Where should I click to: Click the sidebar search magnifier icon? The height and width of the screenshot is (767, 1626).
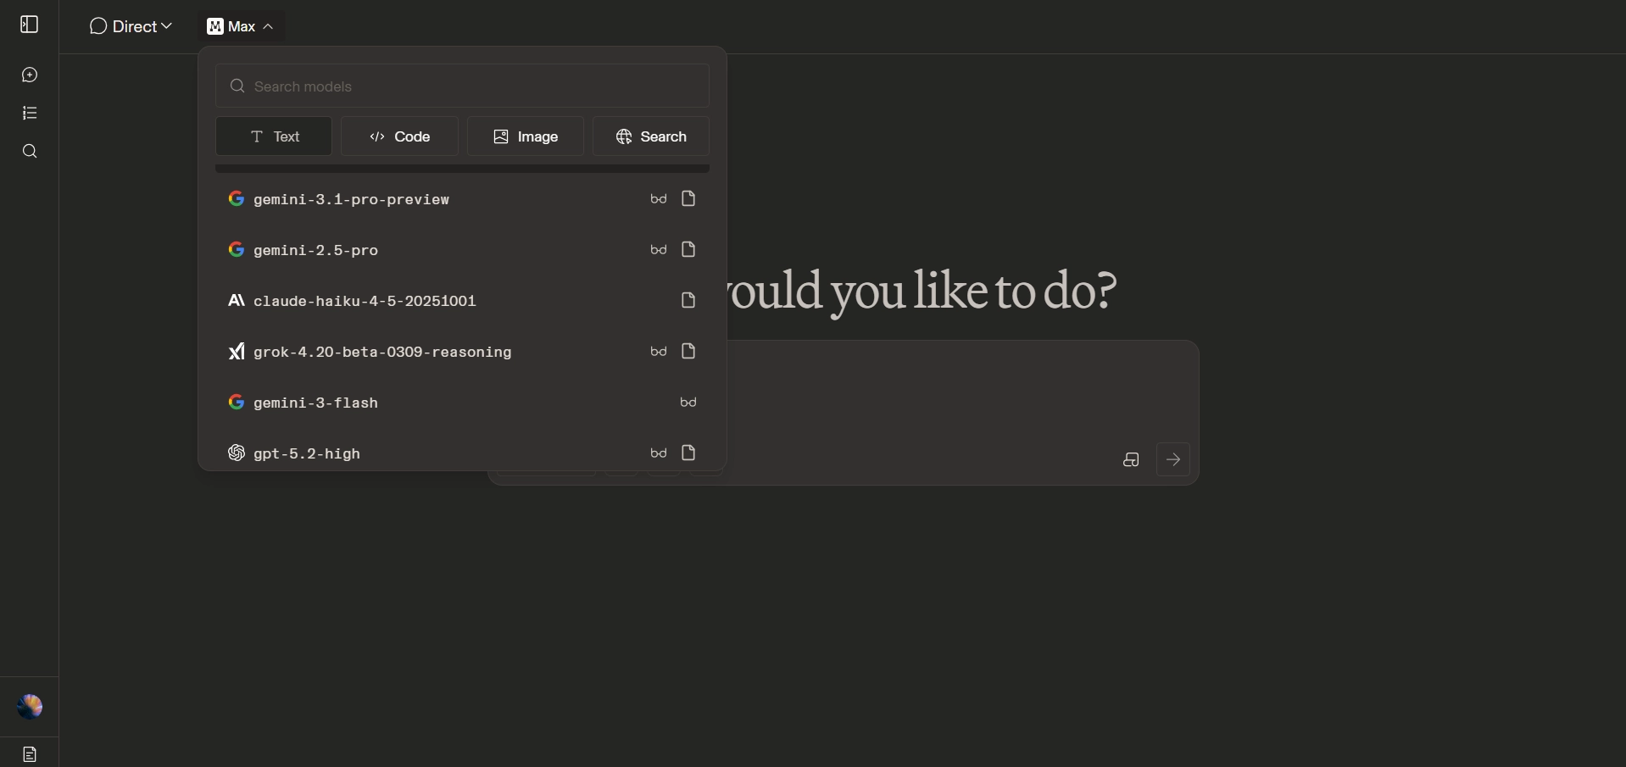(30, 152)
